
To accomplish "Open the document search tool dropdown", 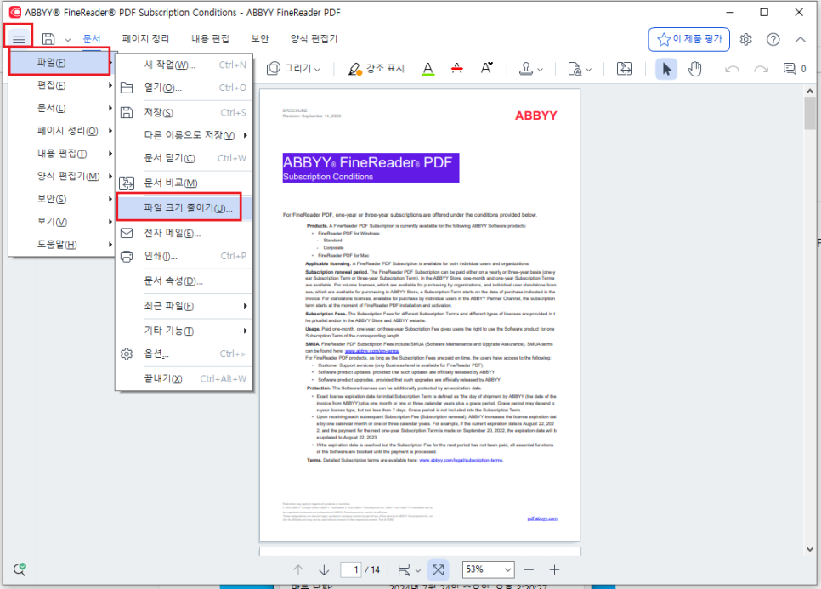I will [580, 69].
